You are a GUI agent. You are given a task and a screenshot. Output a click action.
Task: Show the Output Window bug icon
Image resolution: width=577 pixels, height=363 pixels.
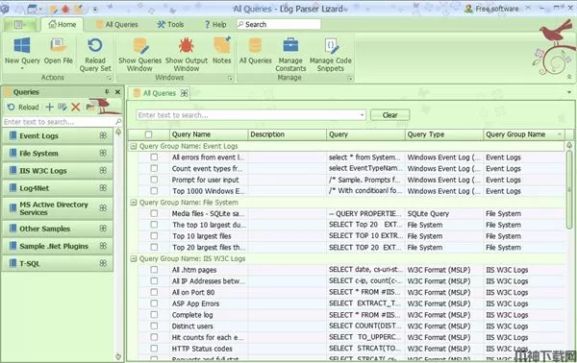(x=187, y=46)
